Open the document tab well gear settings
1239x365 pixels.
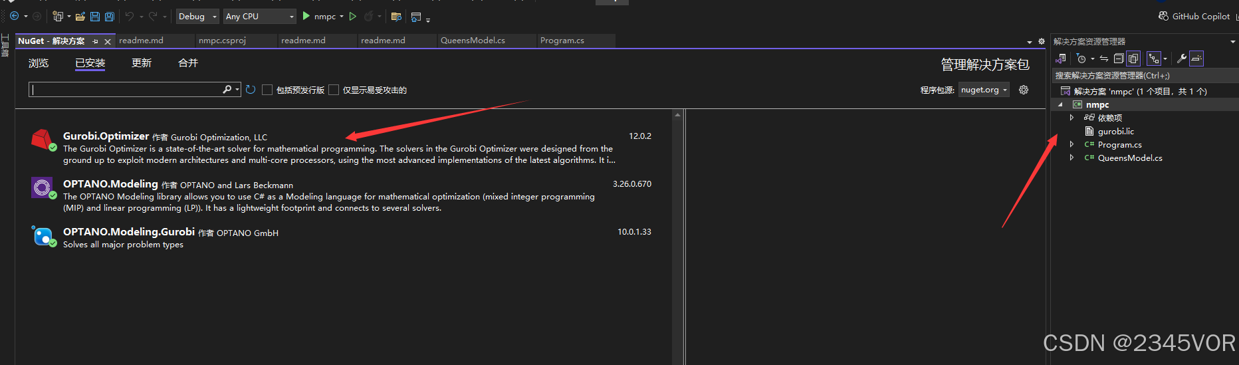point(1042,41)
